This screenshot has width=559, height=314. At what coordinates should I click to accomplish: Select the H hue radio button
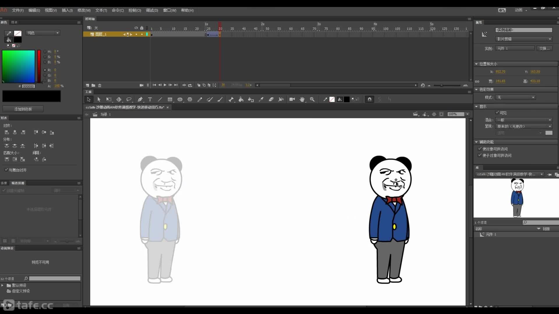45,51
